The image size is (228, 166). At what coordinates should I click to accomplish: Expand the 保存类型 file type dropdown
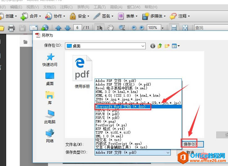tap(133, 152)
